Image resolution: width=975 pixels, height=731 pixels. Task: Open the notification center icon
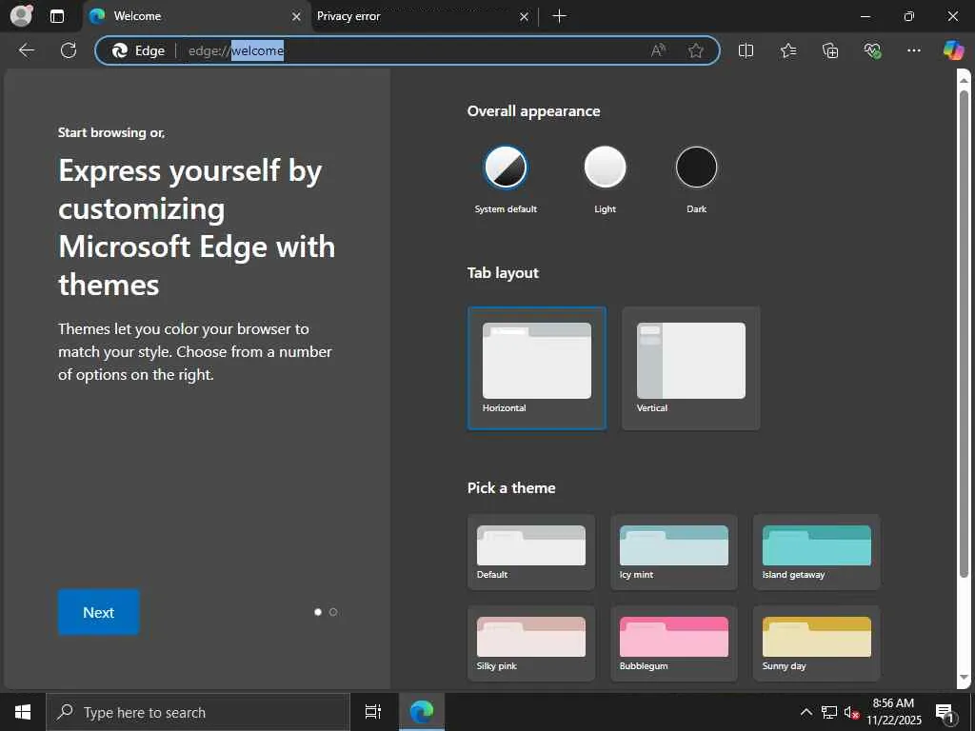pyautogui.click(x=945, y=713)
